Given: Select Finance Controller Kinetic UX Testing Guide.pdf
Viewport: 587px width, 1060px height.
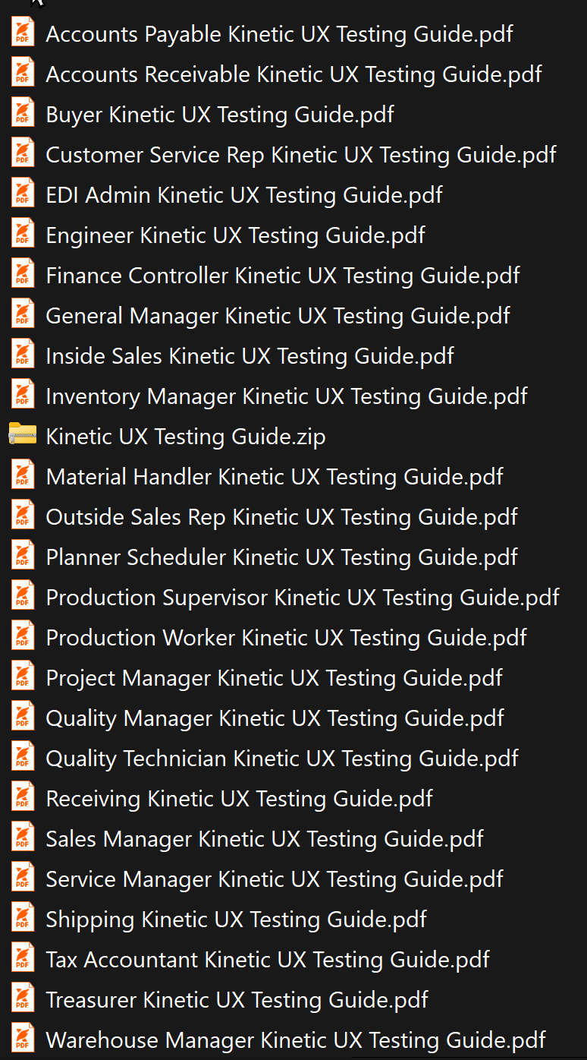Looking at the screenshot, I should [283, 275].
